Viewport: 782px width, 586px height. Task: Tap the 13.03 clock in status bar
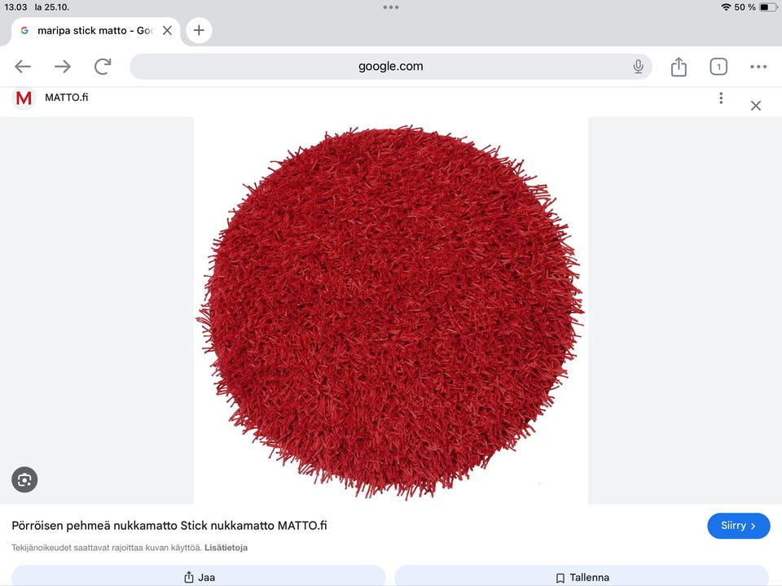pyautogui.click(x=15, y=7)
